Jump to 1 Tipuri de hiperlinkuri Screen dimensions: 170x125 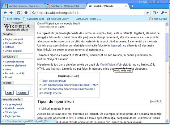tap(53, 81)
